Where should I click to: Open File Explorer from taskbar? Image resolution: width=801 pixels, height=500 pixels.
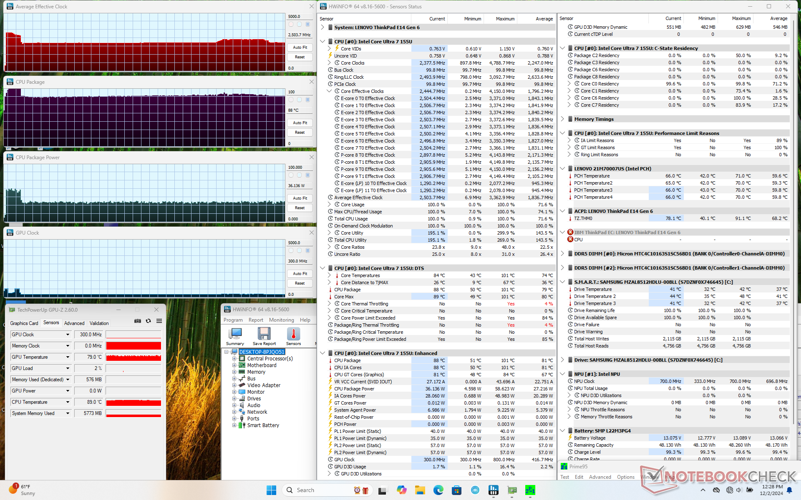click(420, 490)
